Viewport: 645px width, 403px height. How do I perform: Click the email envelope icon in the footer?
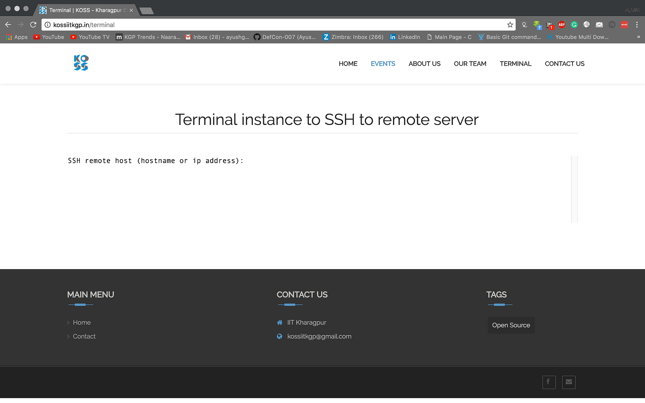click(x=568, y=382)
